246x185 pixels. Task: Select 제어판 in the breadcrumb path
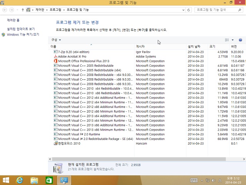40,10
